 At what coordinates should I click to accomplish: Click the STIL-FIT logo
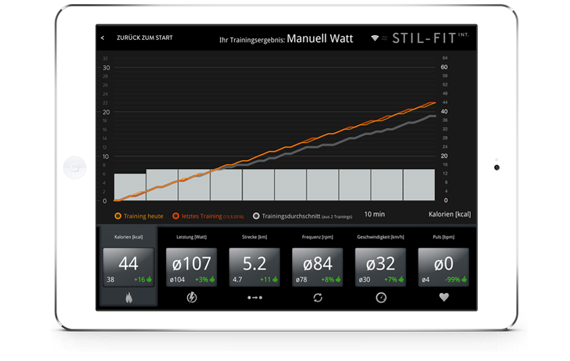(x=430, y=38)
